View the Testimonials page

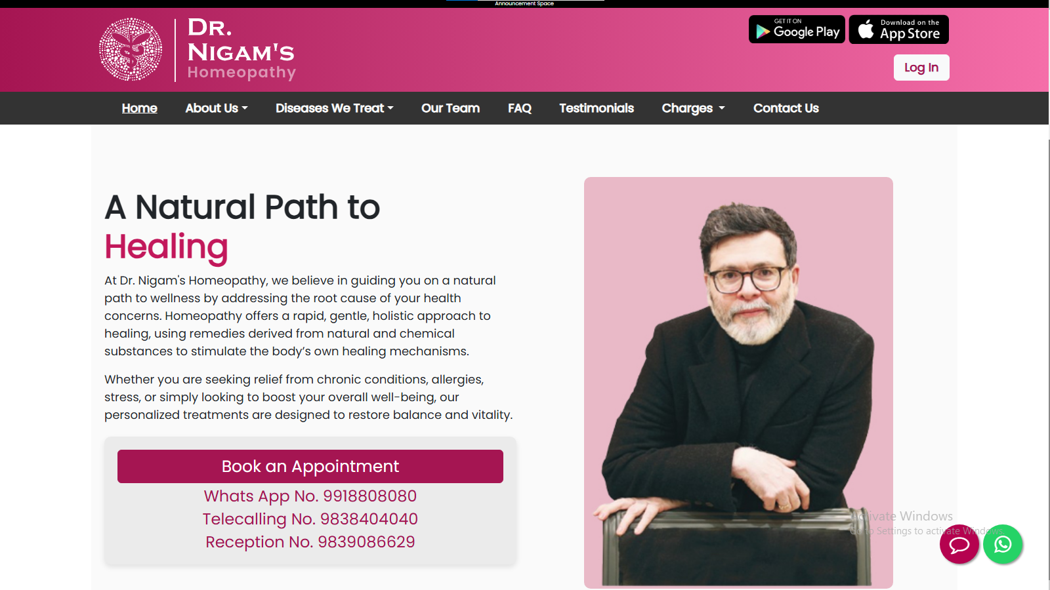click(x=597, y=108)
